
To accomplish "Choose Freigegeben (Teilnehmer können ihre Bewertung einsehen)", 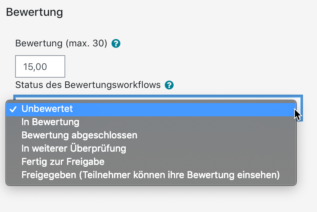I will click(x=150, y=175).
